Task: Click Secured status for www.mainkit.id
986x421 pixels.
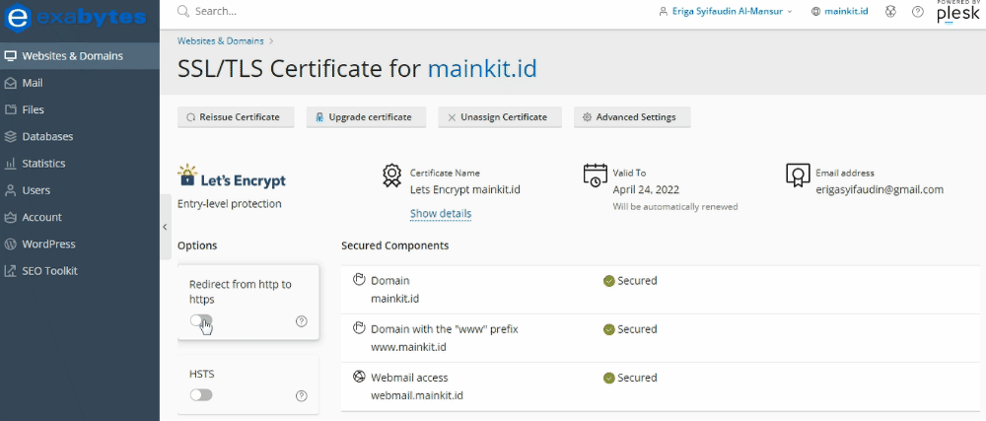Action: click(x=630, y=329)
